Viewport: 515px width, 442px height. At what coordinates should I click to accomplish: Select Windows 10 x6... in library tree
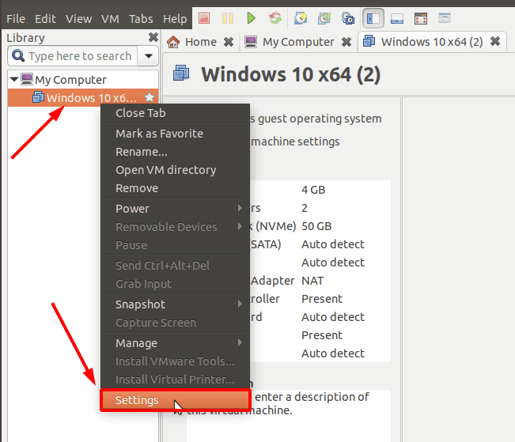click(83, 97)
